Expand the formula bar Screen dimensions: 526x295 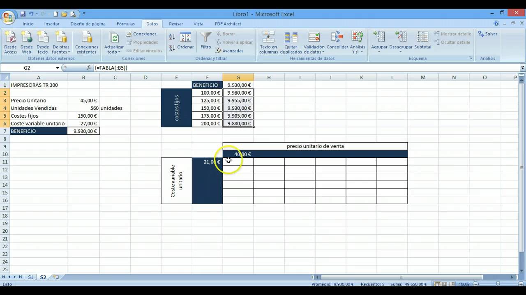(522, 68)
